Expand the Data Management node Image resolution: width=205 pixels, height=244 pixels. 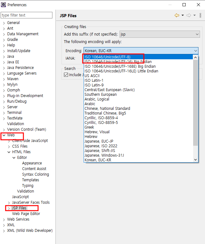click(4, 34)
